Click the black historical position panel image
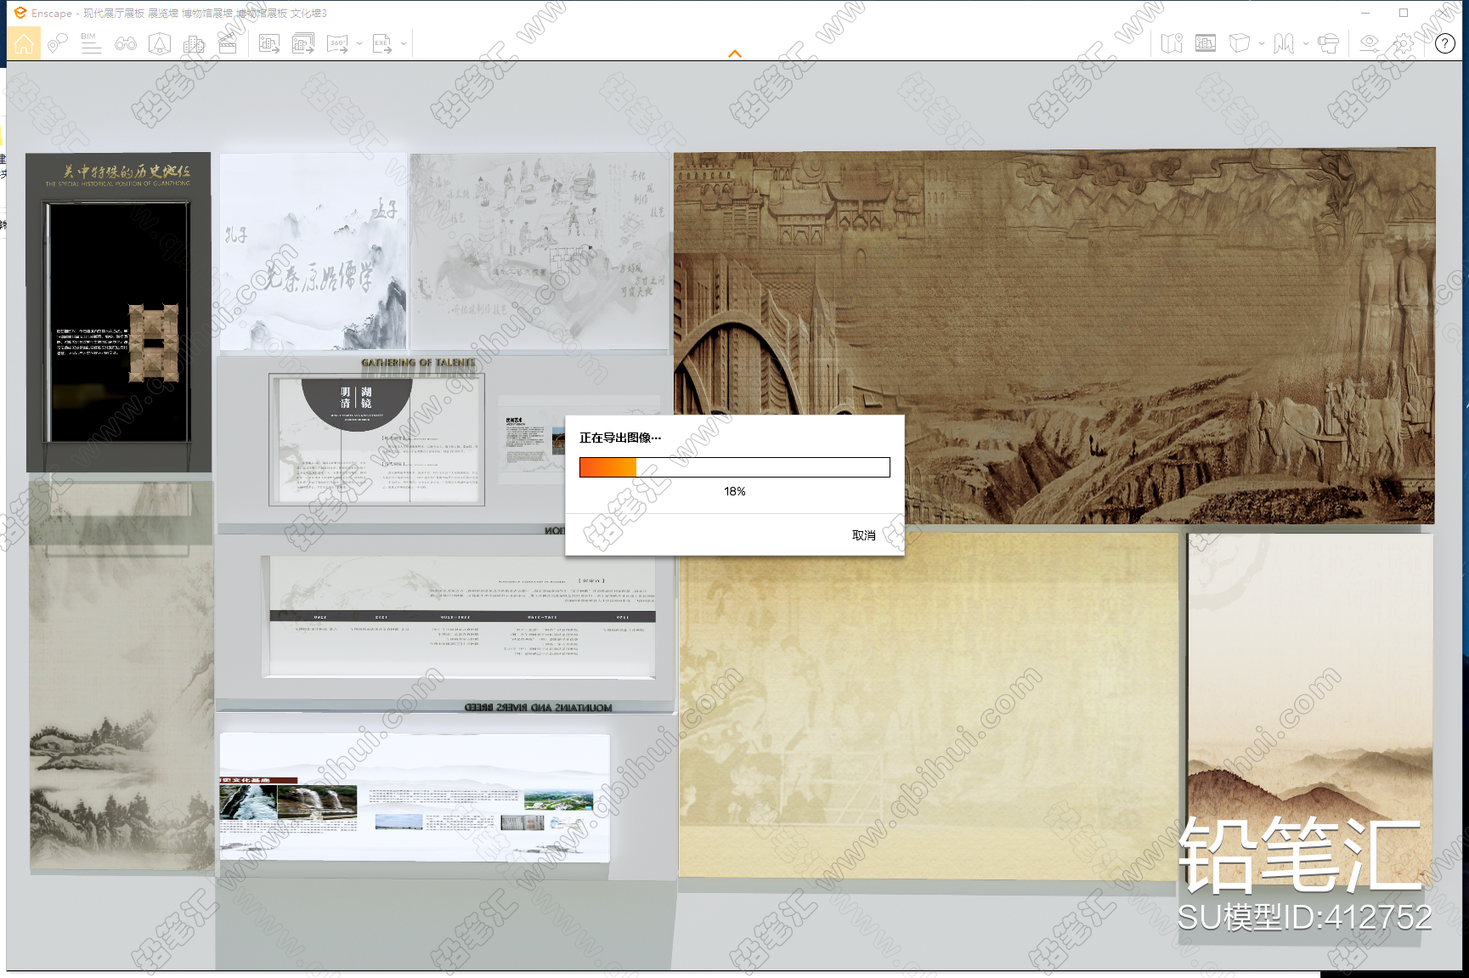The height and width of the screenshot is (978, 1469). coord(119,313)
